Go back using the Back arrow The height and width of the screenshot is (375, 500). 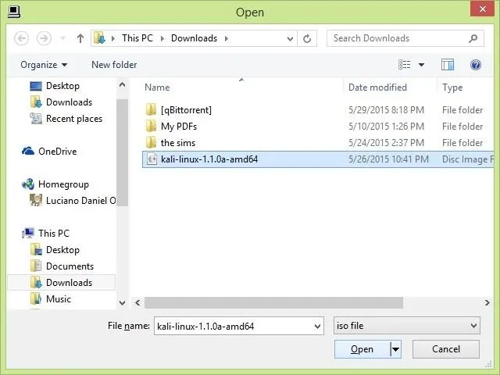tap(21, 38)
